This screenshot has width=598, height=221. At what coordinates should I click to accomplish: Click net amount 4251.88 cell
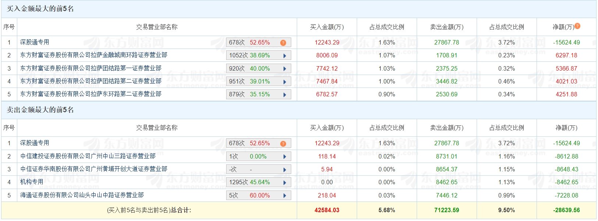click(567, 95)
